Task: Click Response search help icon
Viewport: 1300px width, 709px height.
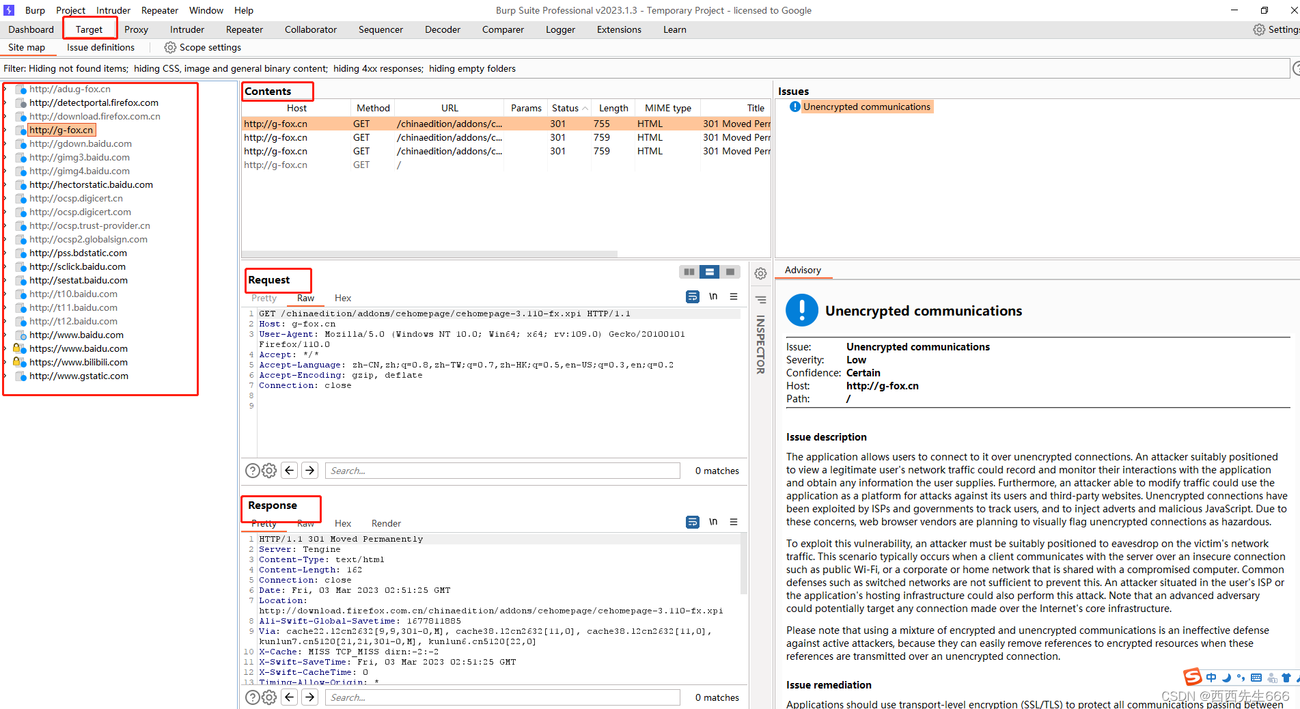Action: point(252,697)
